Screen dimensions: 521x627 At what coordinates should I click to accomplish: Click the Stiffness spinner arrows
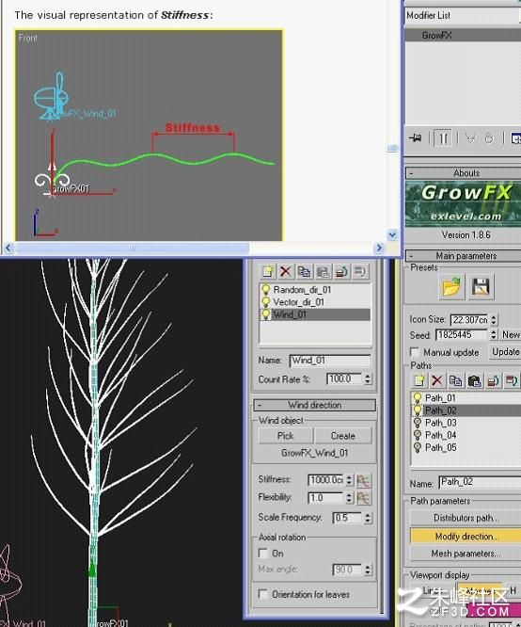click(349, 480)
